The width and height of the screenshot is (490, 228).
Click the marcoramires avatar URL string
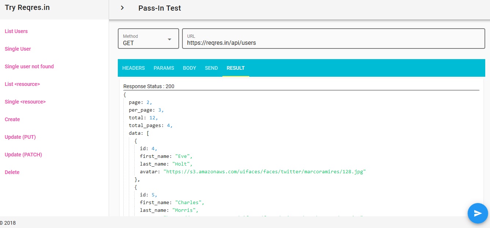[265, 171]
